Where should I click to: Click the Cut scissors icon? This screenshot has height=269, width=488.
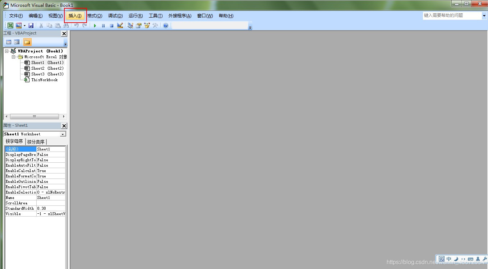coord(41,25)
